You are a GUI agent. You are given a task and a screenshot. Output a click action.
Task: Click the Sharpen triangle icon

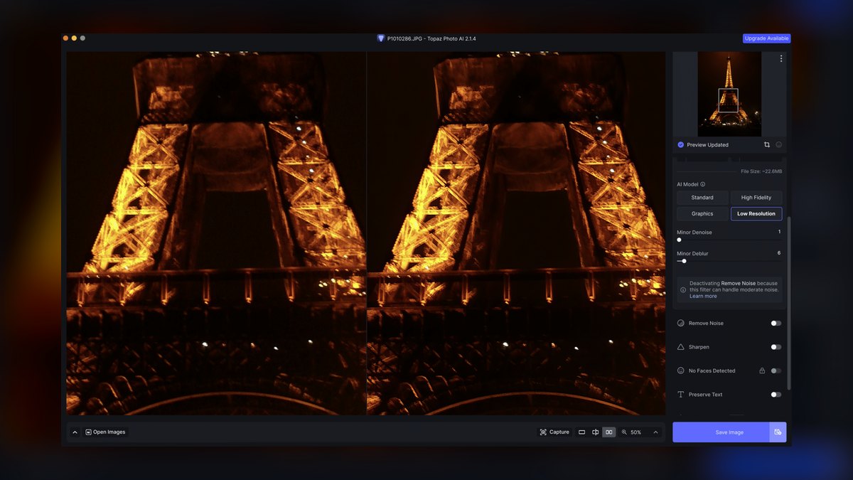pyautogui.click(x=681, y=347)
